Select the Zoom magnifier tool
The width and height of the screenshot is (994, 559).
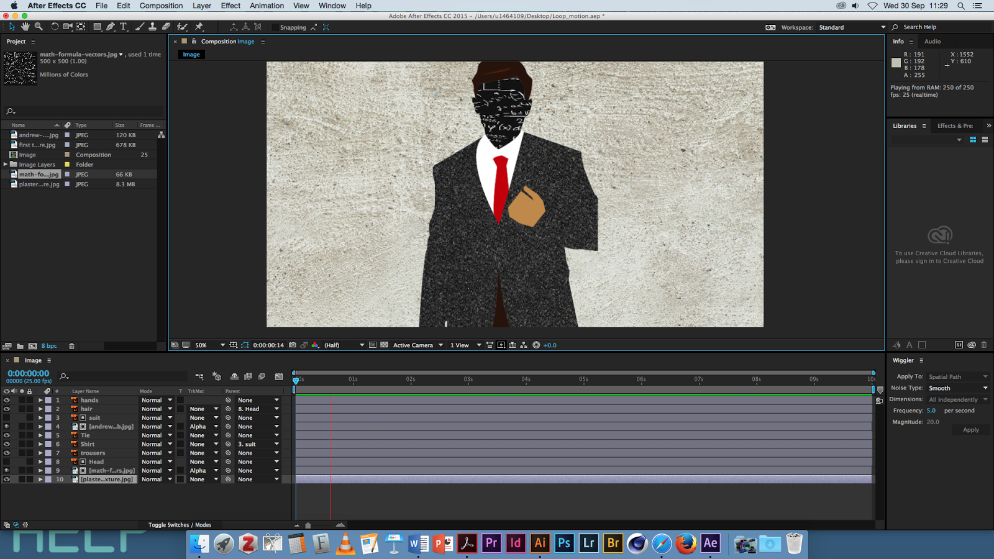tap(39, 27)
